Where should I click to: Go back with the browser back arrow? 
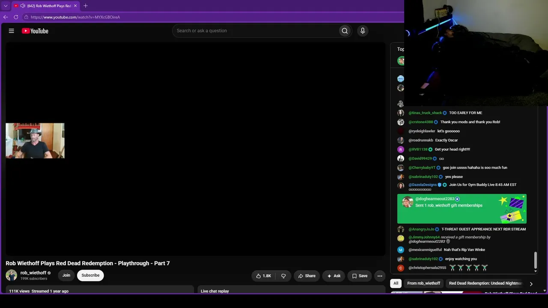pyautogui.click(x=6, y=17)
